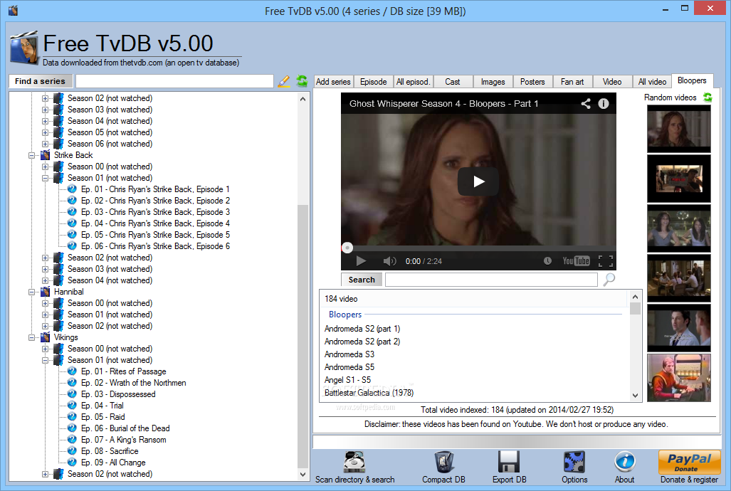Refresh series list with green arrows icon
Image resolution: width=731 pixels, height=491 pixels.
click(302, 81)
